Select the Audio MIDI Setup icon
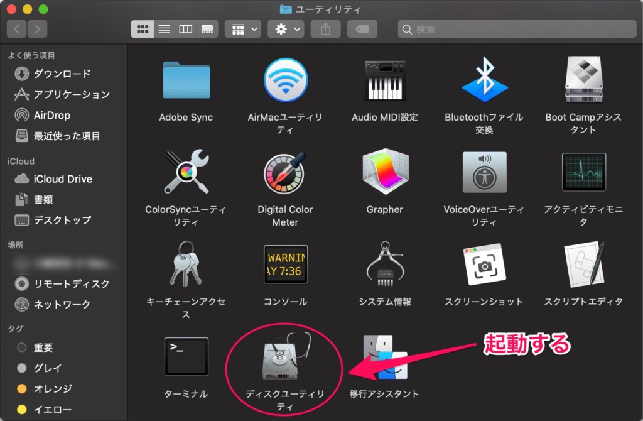Image resolution: width=643 pixels, height=421 pixels. pyautogui.click(x=384, y=80)
